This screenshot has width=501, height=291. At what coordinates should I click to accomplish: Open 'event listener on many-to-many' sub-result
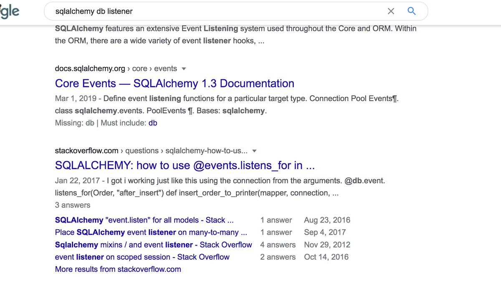click(151, 232)
